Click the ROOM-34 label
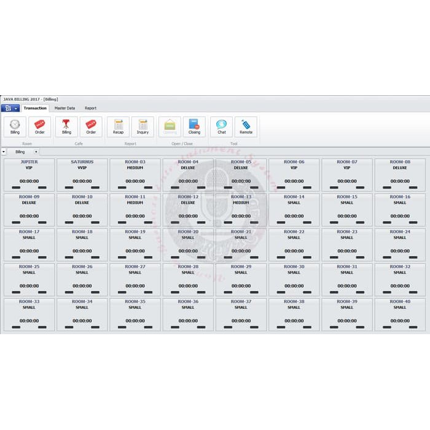This screenshot has height=430, width=430. point(82,302)
